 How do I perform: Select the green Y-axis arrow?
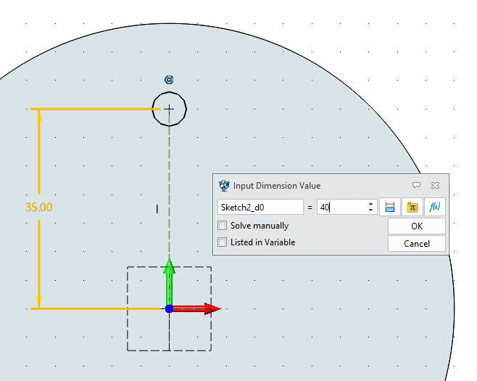tap(169, 282)
